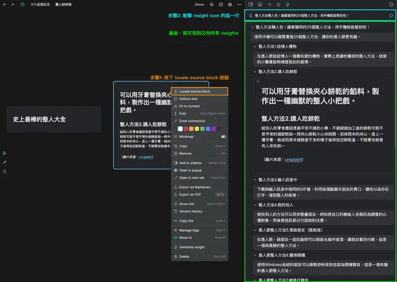Collapse 整人方法1.送情人禮物 chevron
Image resolution: width=397 pixels, height=282 pixels.
(255, 47)
